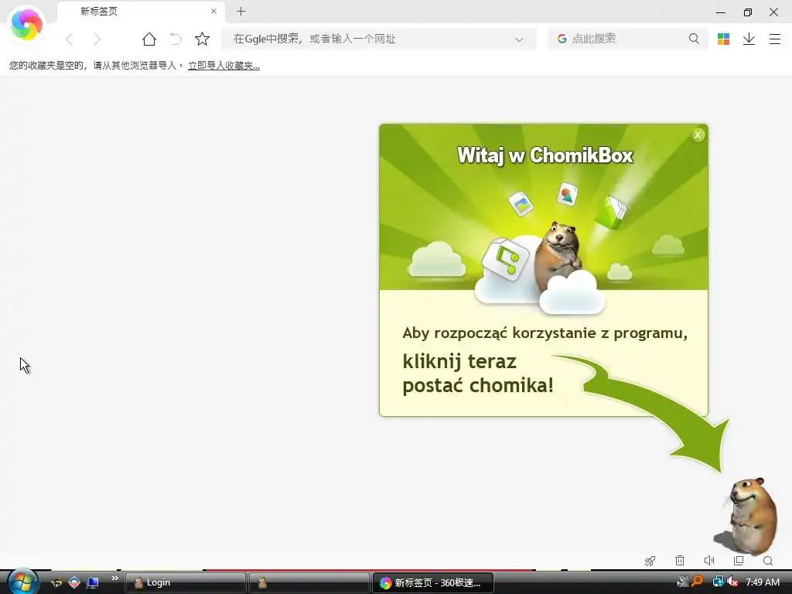792x594 pixels.
Task: Click the 360 browser colorful logo
Action: [x=26, y=24]
